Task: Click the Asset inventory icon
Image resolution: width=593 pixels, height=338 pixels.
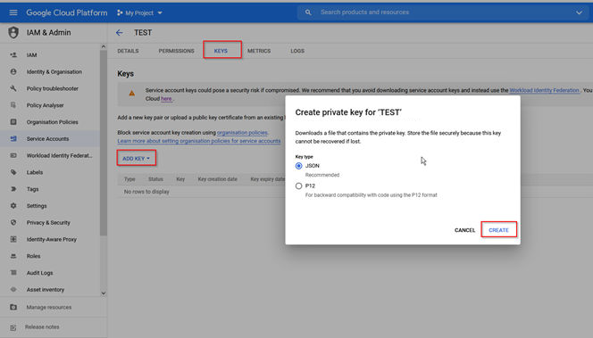Action: click(13, 290)
